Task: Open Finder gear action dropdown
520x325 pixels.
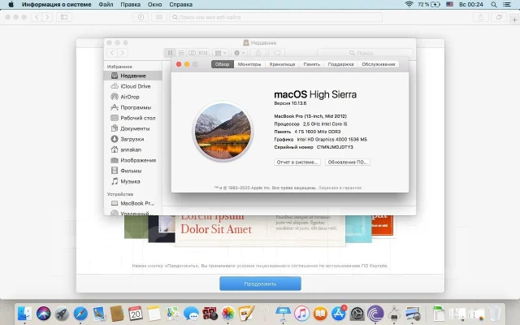Action: click(239, 53)
